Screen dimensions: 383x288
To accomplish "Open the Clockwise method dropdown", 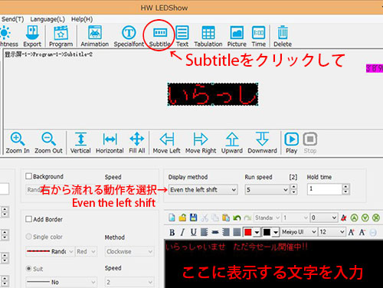I will [129, 251].
